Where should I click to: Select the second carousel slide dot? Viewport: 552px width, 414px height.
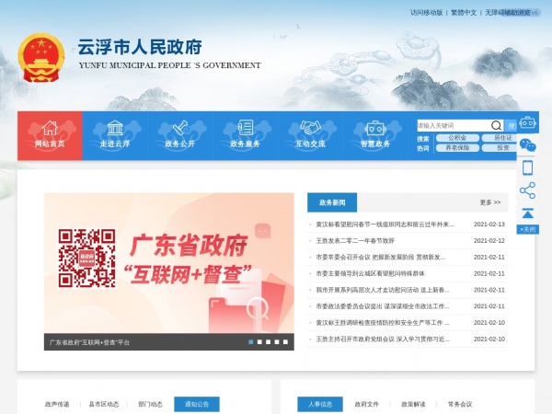[x=259, y=342]
